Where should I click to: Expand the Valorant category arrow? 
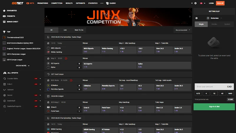click(40, 90)
